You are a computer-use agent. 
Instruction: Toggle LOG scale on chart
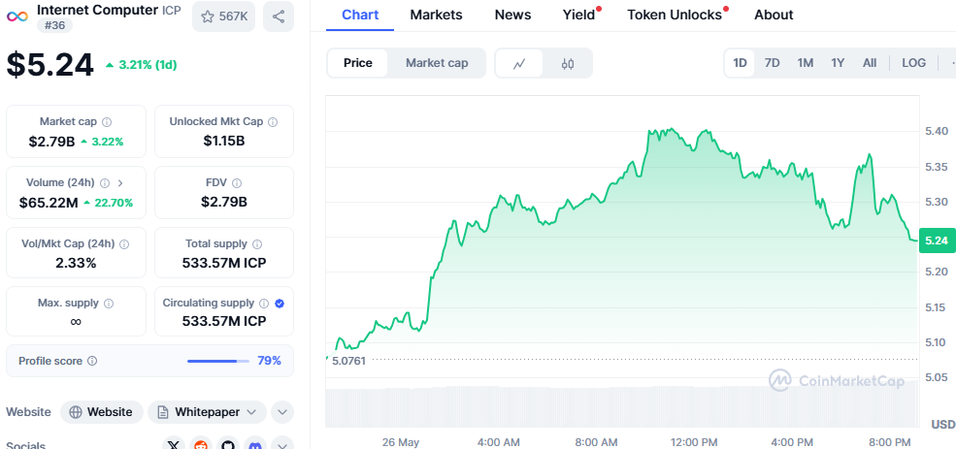tap(913, 63)
